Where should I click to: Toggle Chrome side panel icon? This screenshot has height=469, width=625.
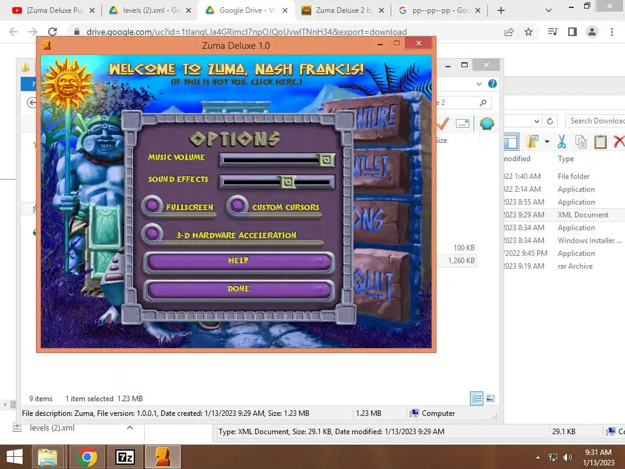click(x=573, y=32)
